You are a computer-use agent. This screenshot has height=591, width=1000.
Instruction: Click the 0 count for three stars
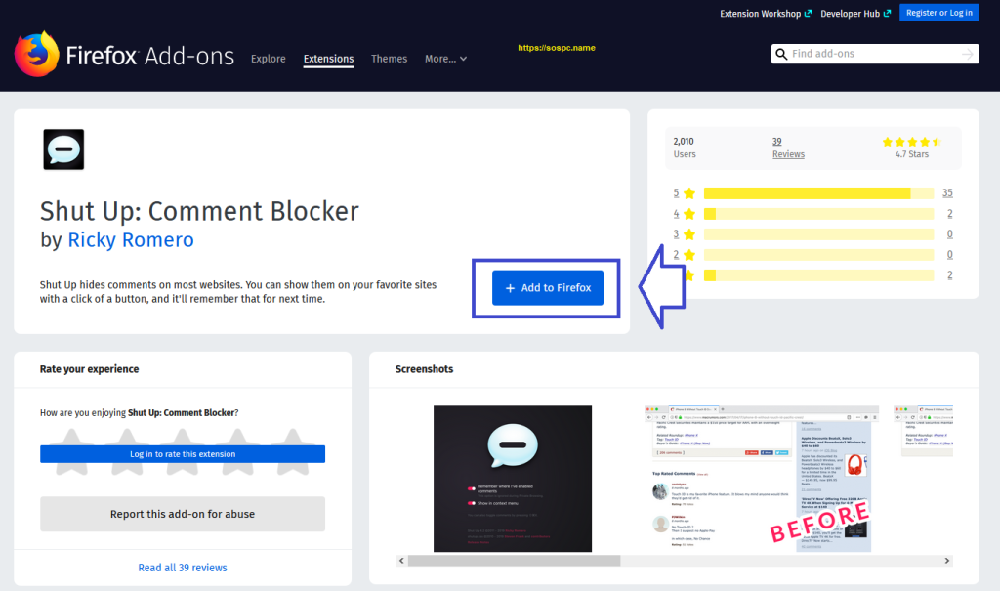click(949, 234)
